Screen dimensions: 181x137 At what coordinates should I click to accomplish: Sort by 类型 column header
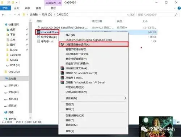pyautogui.click(x=119, y=21)
